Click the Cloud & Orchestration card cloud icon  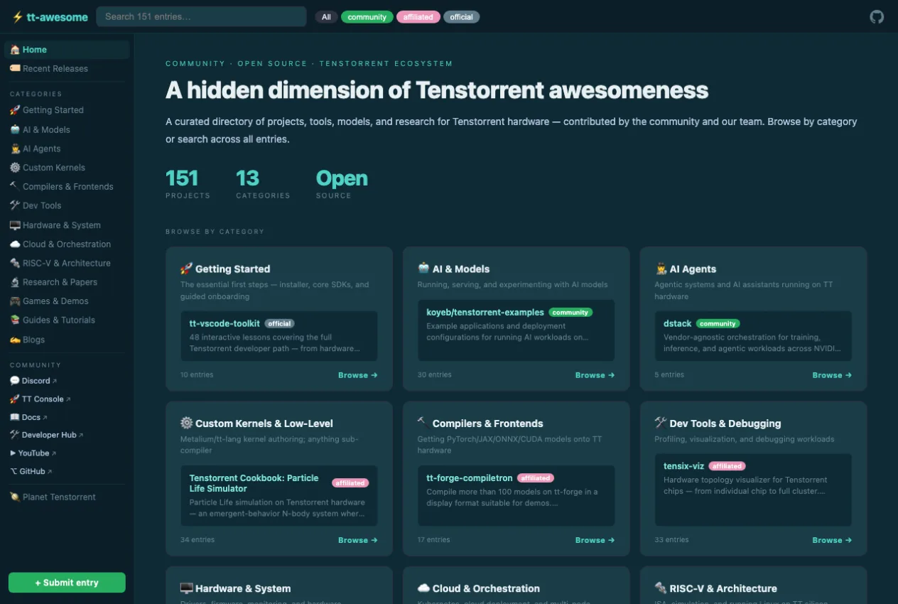coord(424,588)
